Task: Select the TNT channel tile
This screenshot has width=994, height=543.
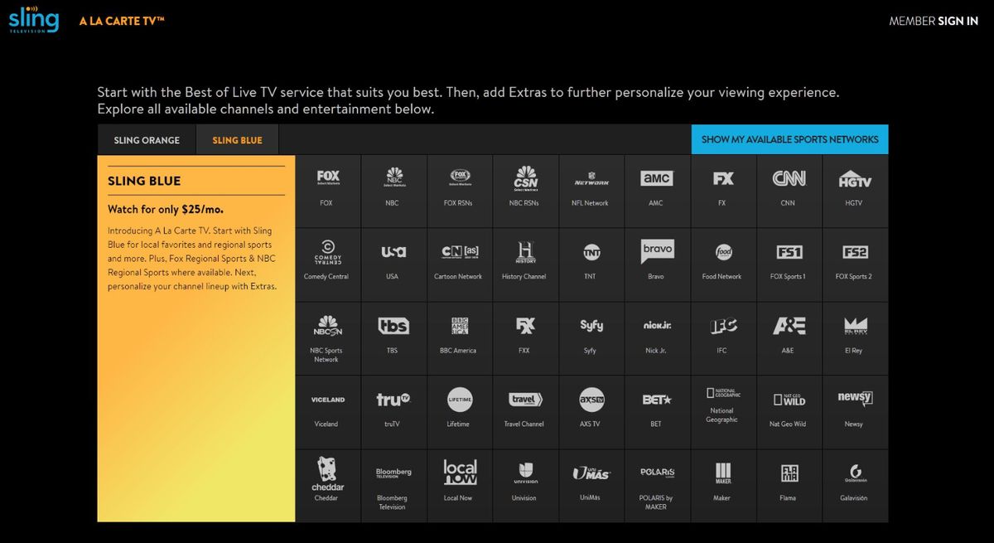Action: pyautogui.click(x=591, y=264)
